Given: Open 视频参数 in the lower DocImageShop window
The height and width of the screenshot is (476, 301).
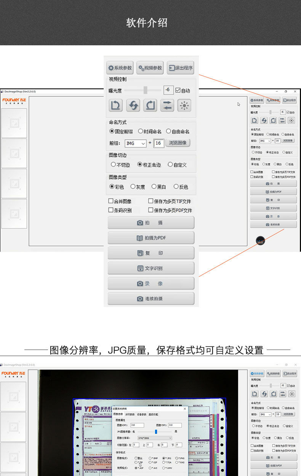Looking at the screenshot, I should click(273, 374).
